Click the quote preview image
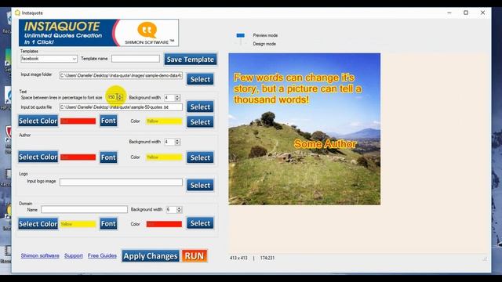Screen dimensions: 502x282 (304, 128)
